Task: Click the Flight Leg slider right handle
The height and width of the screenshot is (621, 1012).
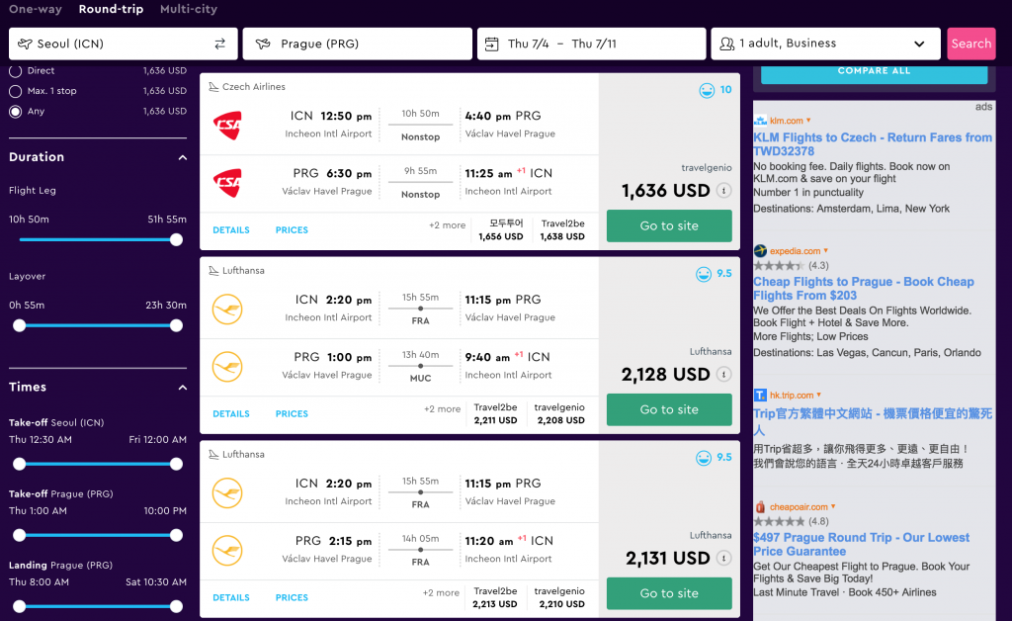Action: (x=176, y=240)
